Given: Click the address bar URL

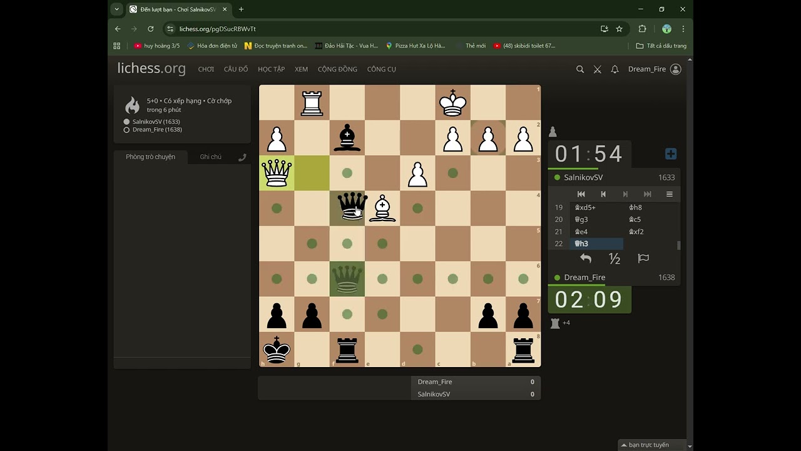Looking at the screenshot, I should pyautogui.click(x=217, y=29).
